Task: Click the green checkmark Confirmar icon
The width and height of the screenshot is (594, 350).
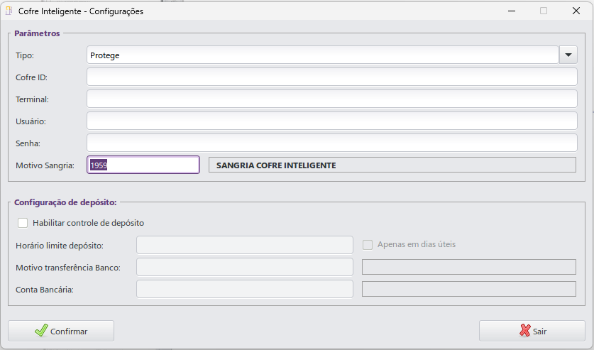Action: [41, 331]
